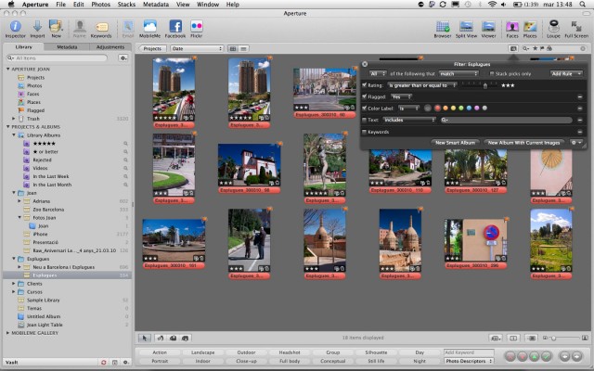Click the Projects button in the browser bar

[x=152, y=48]
